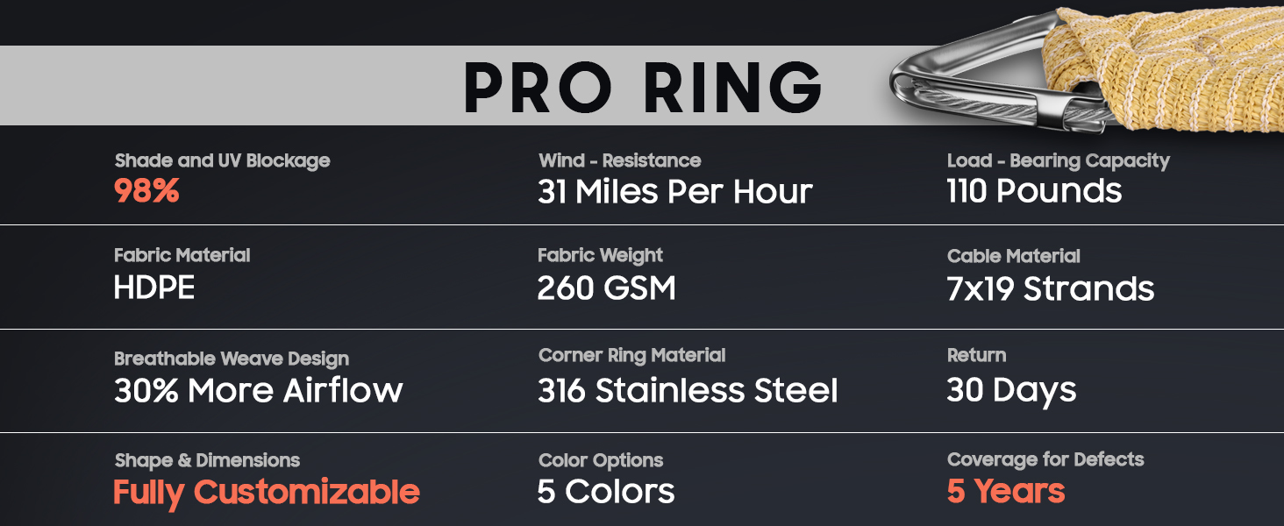1284x526 pixels.
Task: Click the Shade and UV Blockage label
Action: tap(222, 160)
